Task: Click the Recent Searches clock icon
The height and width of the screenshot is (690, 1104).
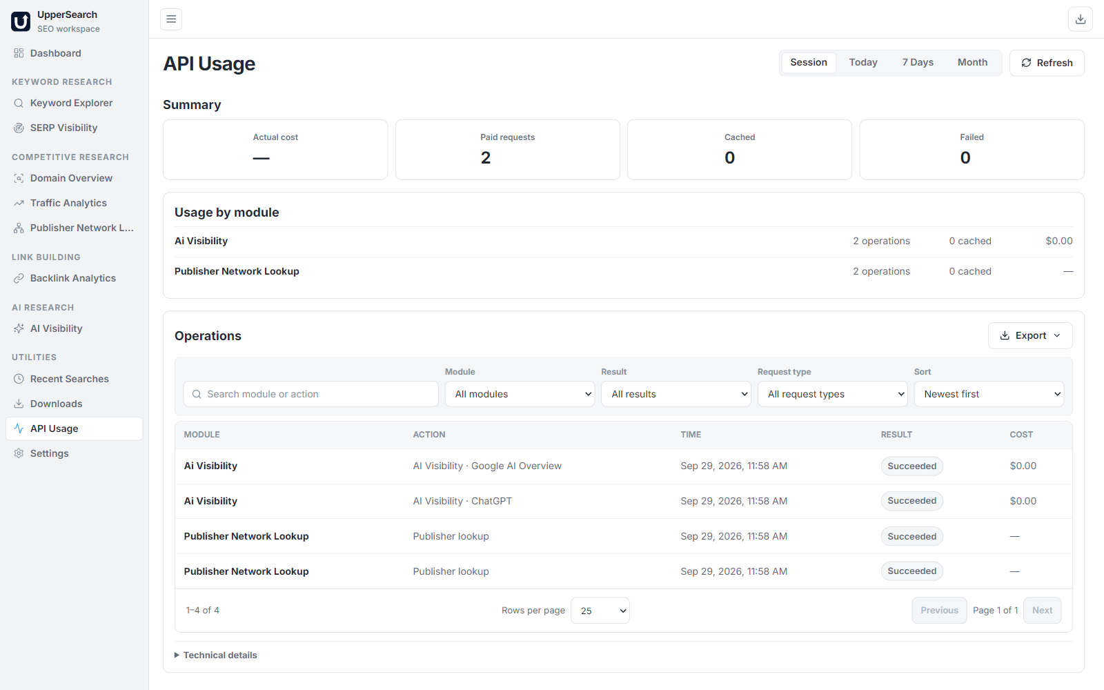Action: pyautogui.click(x=19, y=379)
